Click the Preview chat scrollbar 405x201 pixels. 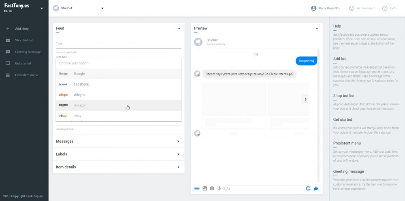(318, 115)
